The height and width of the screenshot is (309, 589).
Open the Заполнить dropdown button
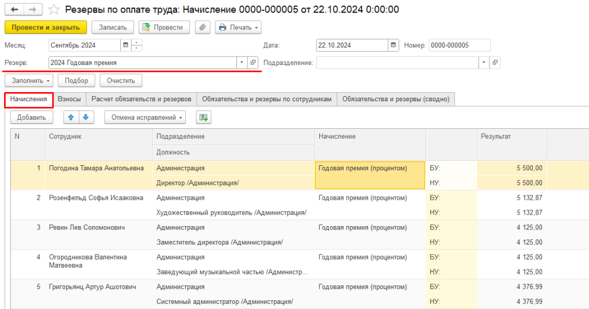(x=29, y=81)
